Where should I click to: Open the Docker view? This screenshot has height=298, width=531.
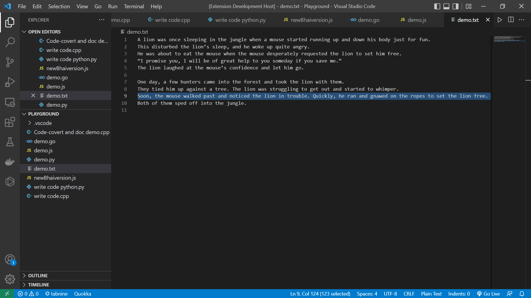[x=10, y=162]
